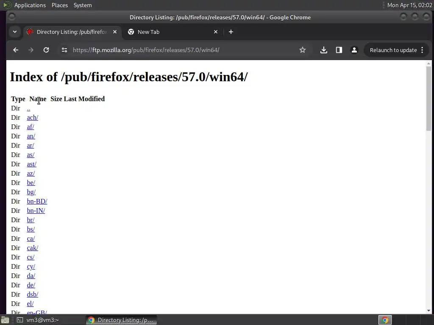Image resolution: width=434 pixels, height=325 pixels.
Task: View site information icon in address bar
Action: 64,50
